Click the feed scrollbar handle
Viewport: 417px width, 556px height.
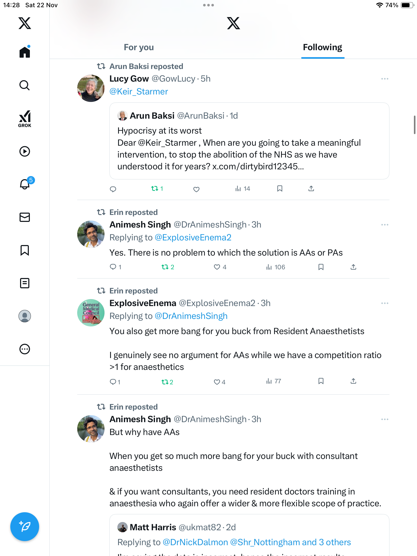pyautogui.click(x=414, y=125)
